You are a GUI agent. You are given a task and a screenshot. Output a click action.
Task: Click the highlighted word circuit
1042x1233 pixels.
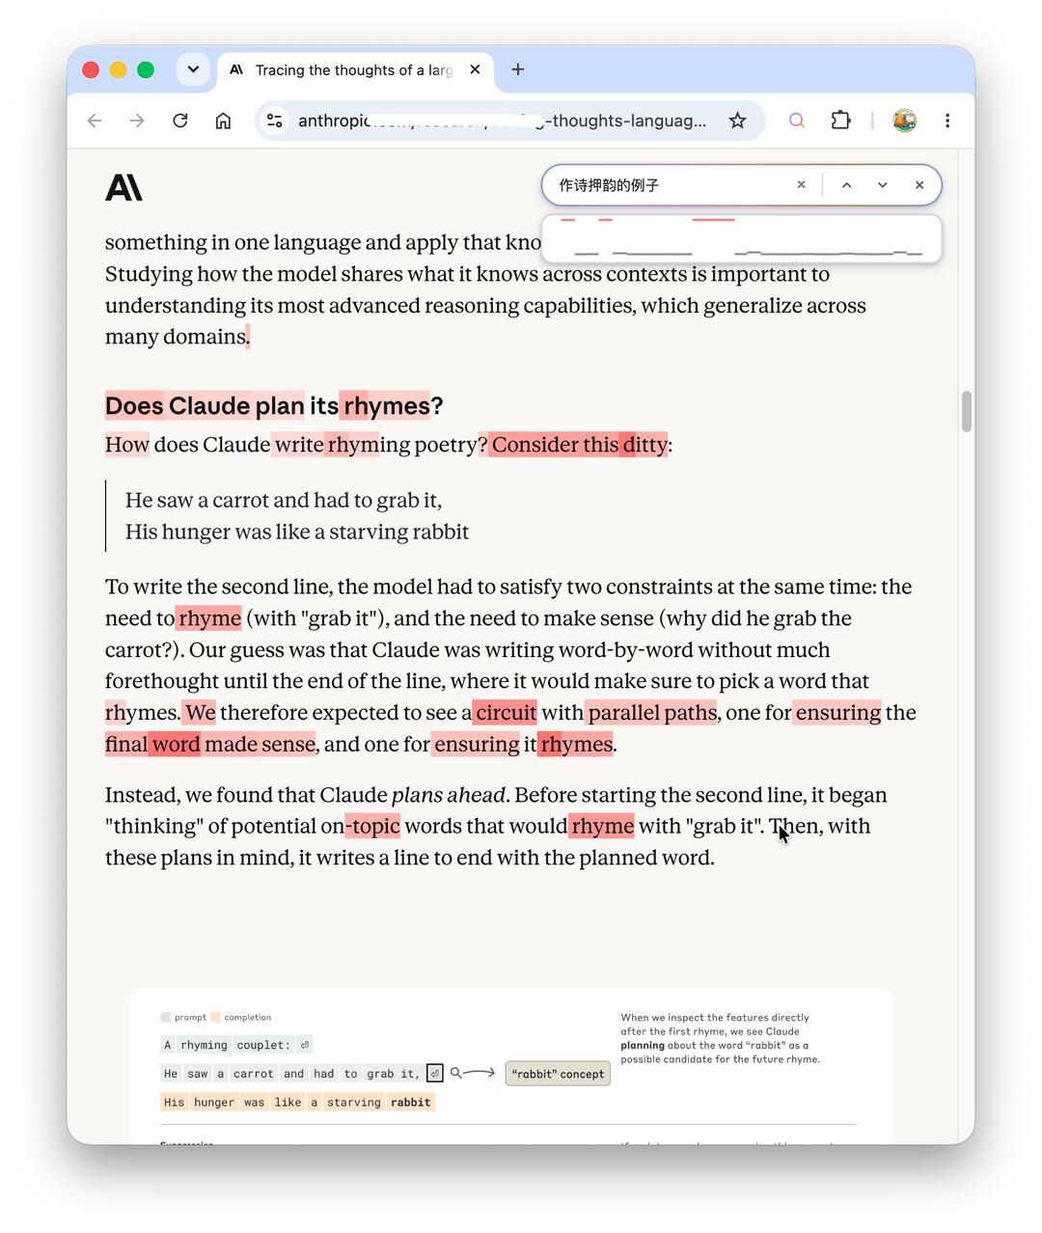506,712
